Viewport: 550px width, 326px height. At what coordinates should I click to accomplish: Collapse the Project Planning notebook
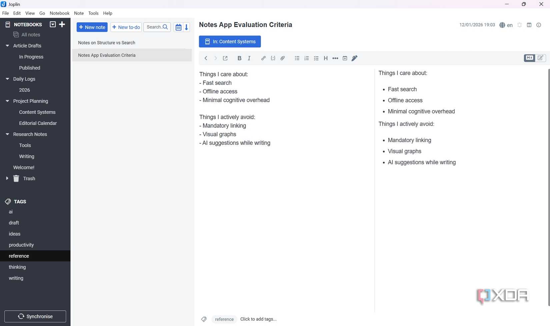[7, 101]
